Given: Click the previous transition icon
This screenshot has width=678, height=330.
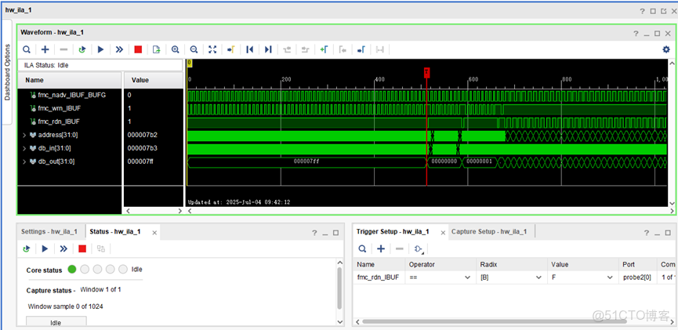Looking at the screenshot, I should click(287, 49).
